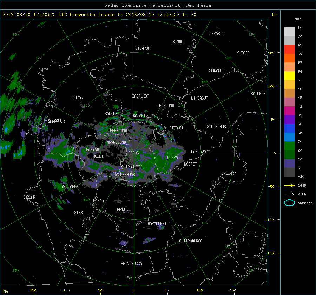Click the NAVALGUND city label
This screenshot has width=316, height=295.
[x=117, y=142]
